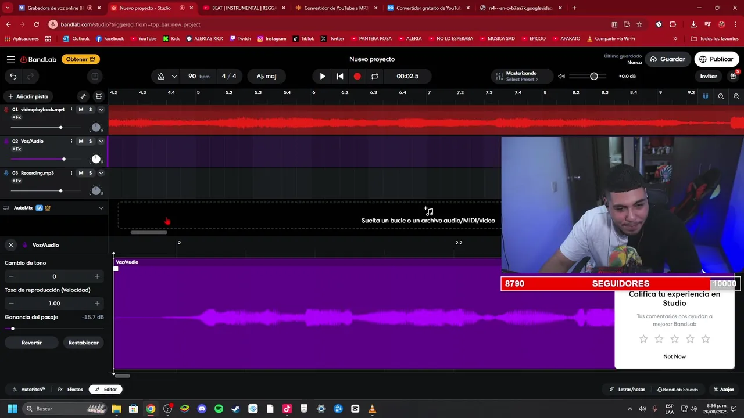Open Discord from the Windows taskbar
This screenshot has width=744, height=418.
point(202,409)
